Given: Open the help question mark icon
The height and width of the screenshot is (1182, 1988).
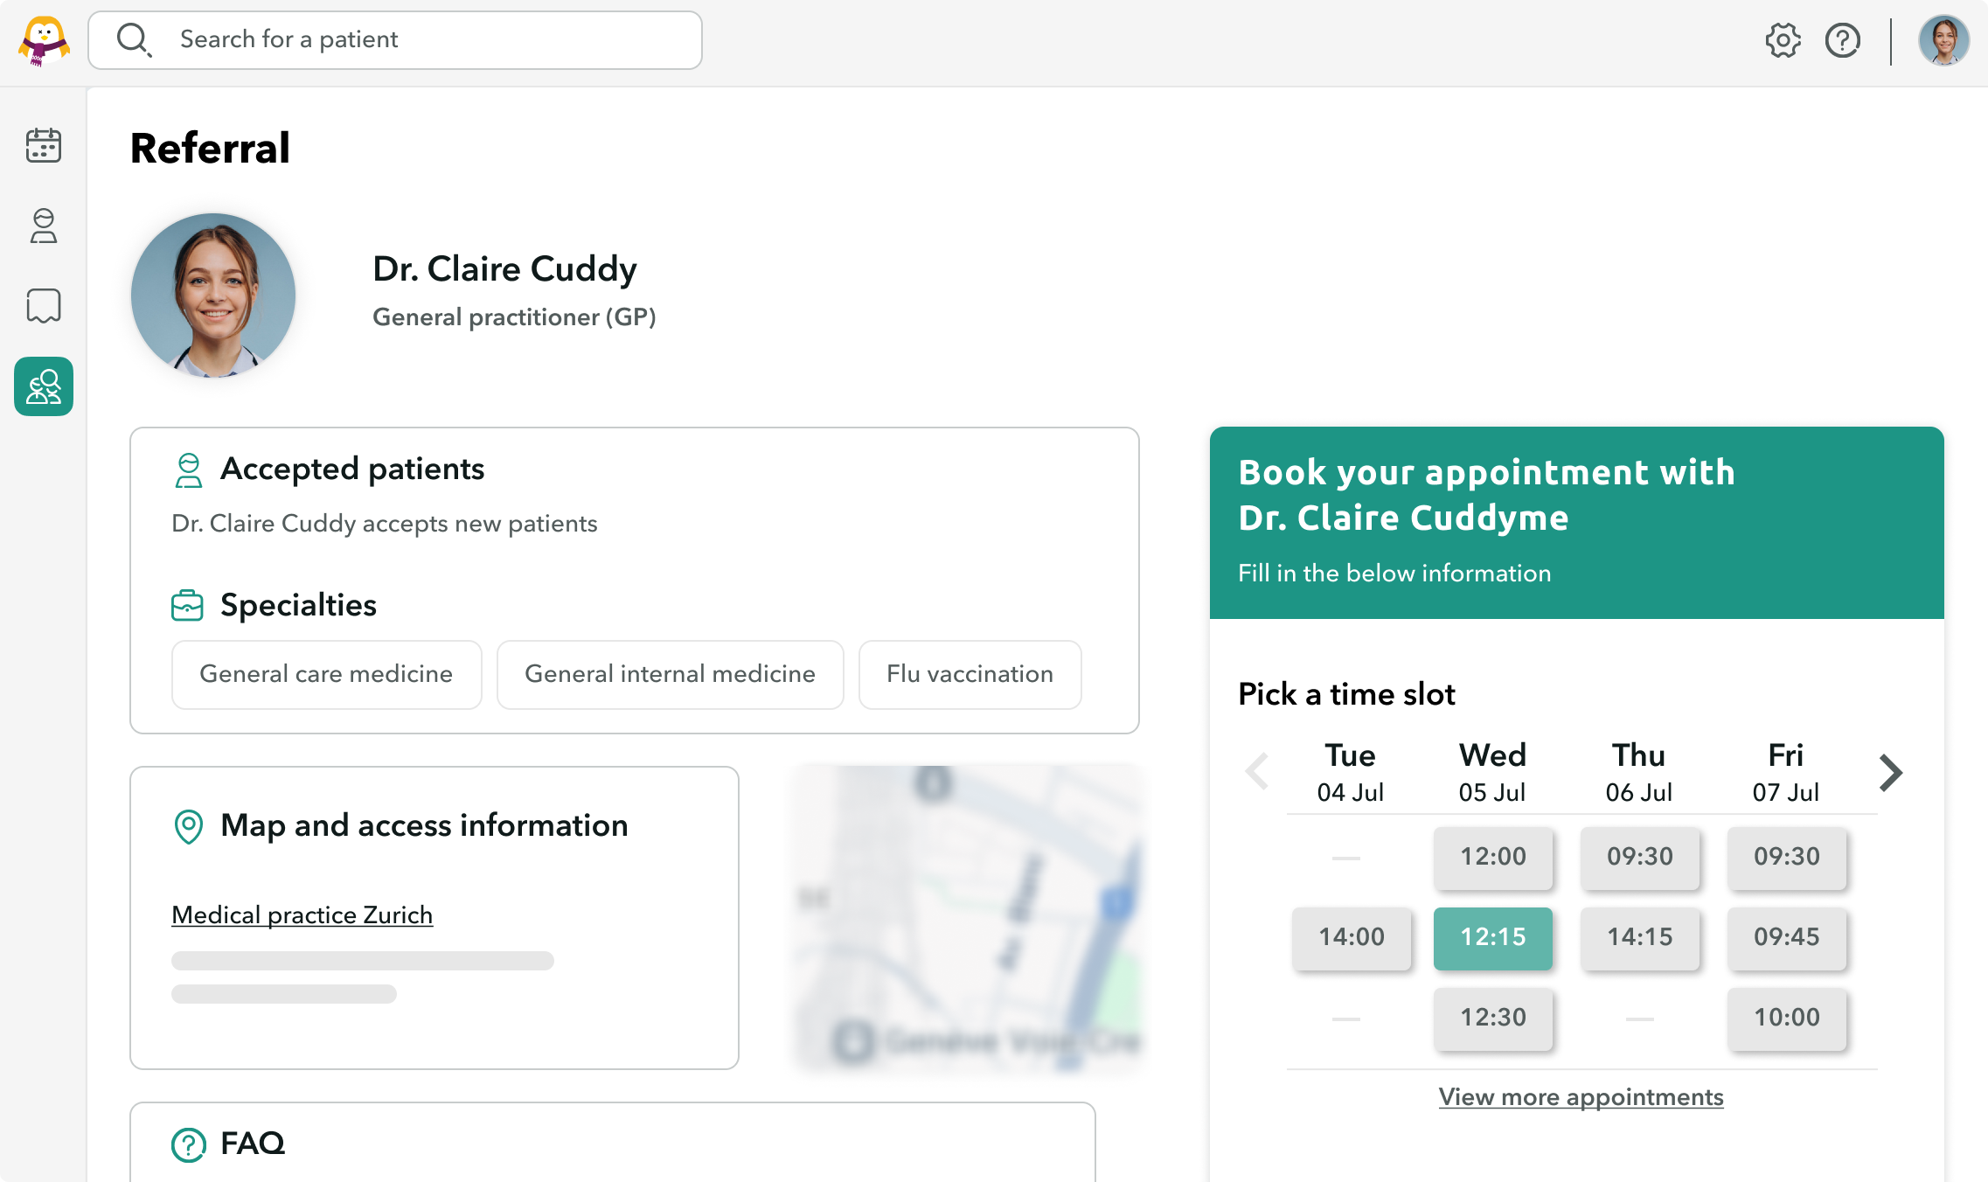Looking at the screenshot, I should click(x=1842, y=40).
